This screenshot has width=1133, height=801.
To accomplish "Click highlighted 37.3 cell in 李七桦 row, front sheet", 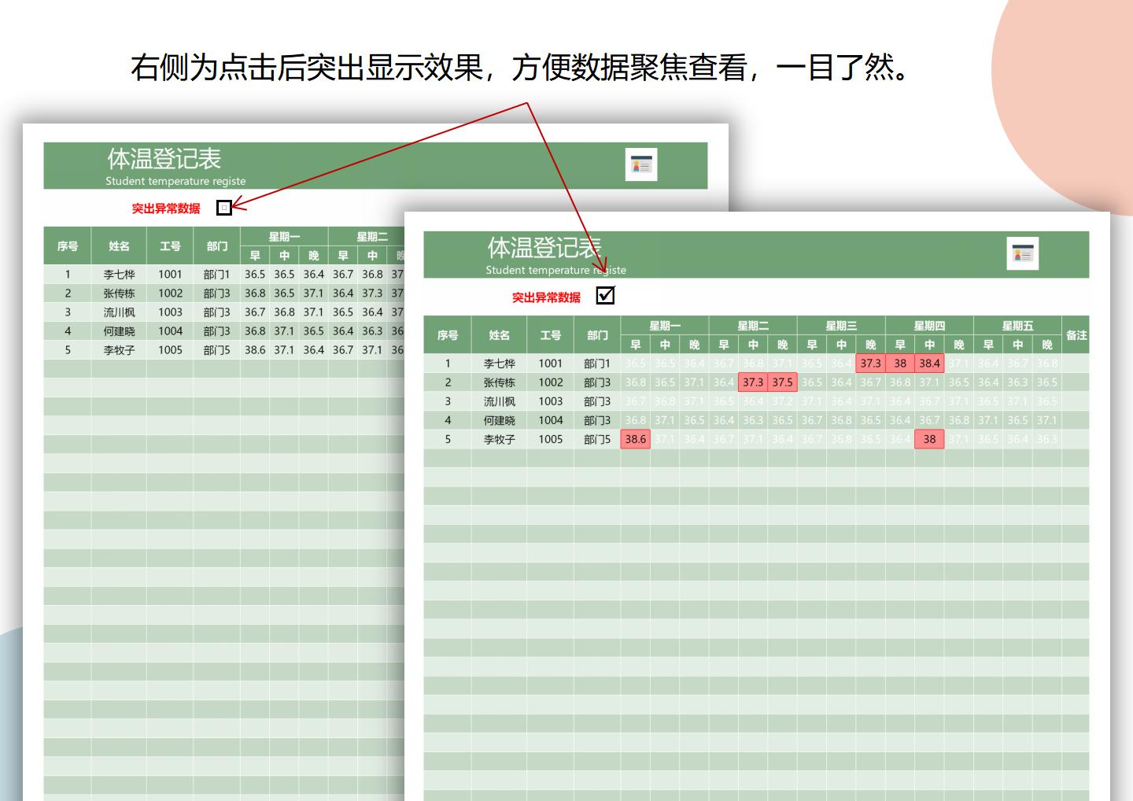I will (870, 364).
